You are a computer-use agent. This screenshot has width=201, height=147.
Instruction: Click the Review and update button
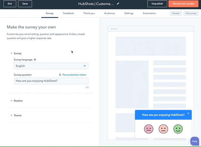point(183,4)
